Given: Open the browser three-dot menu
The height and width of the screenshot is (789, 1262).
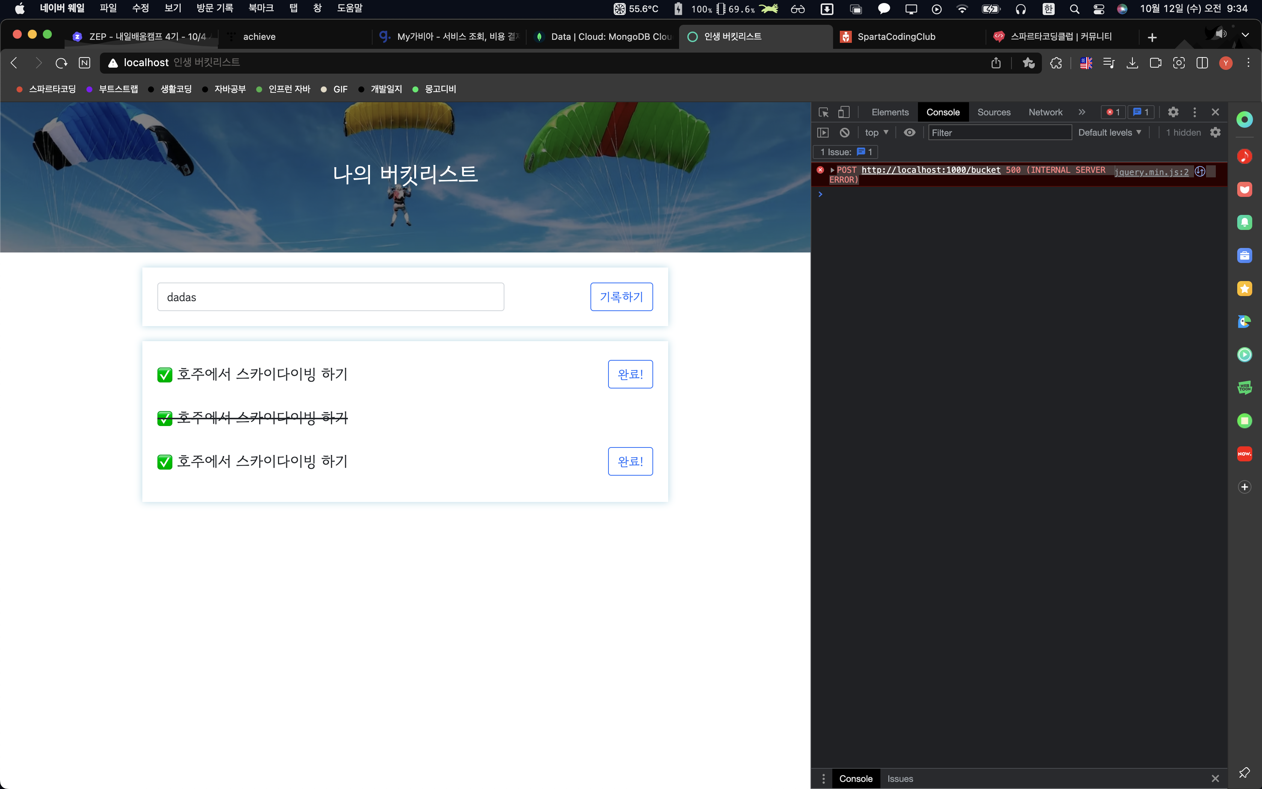Looking at the screenshot, I should click(1248, 63).
